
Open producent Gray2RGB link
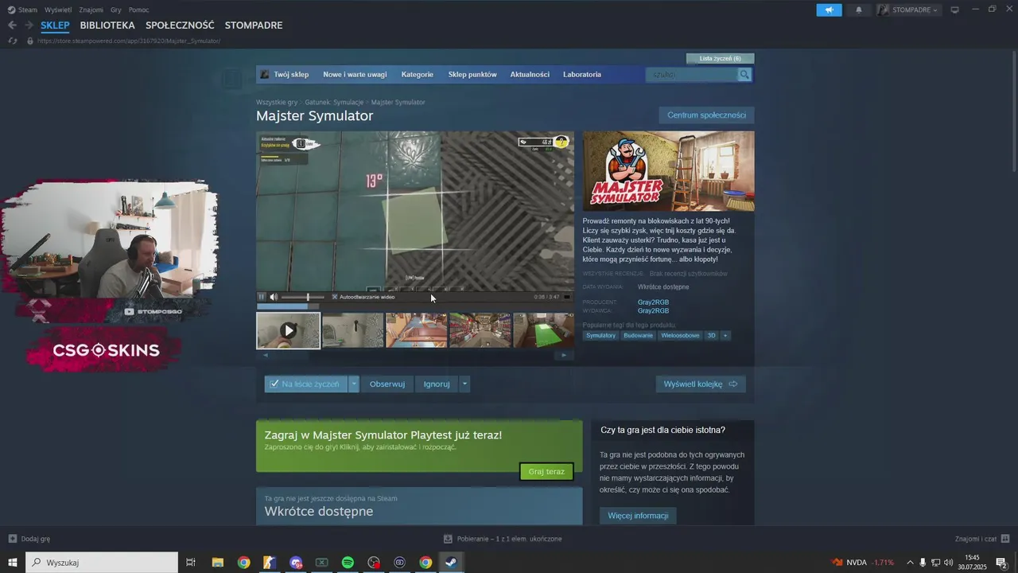coord(653,302)
